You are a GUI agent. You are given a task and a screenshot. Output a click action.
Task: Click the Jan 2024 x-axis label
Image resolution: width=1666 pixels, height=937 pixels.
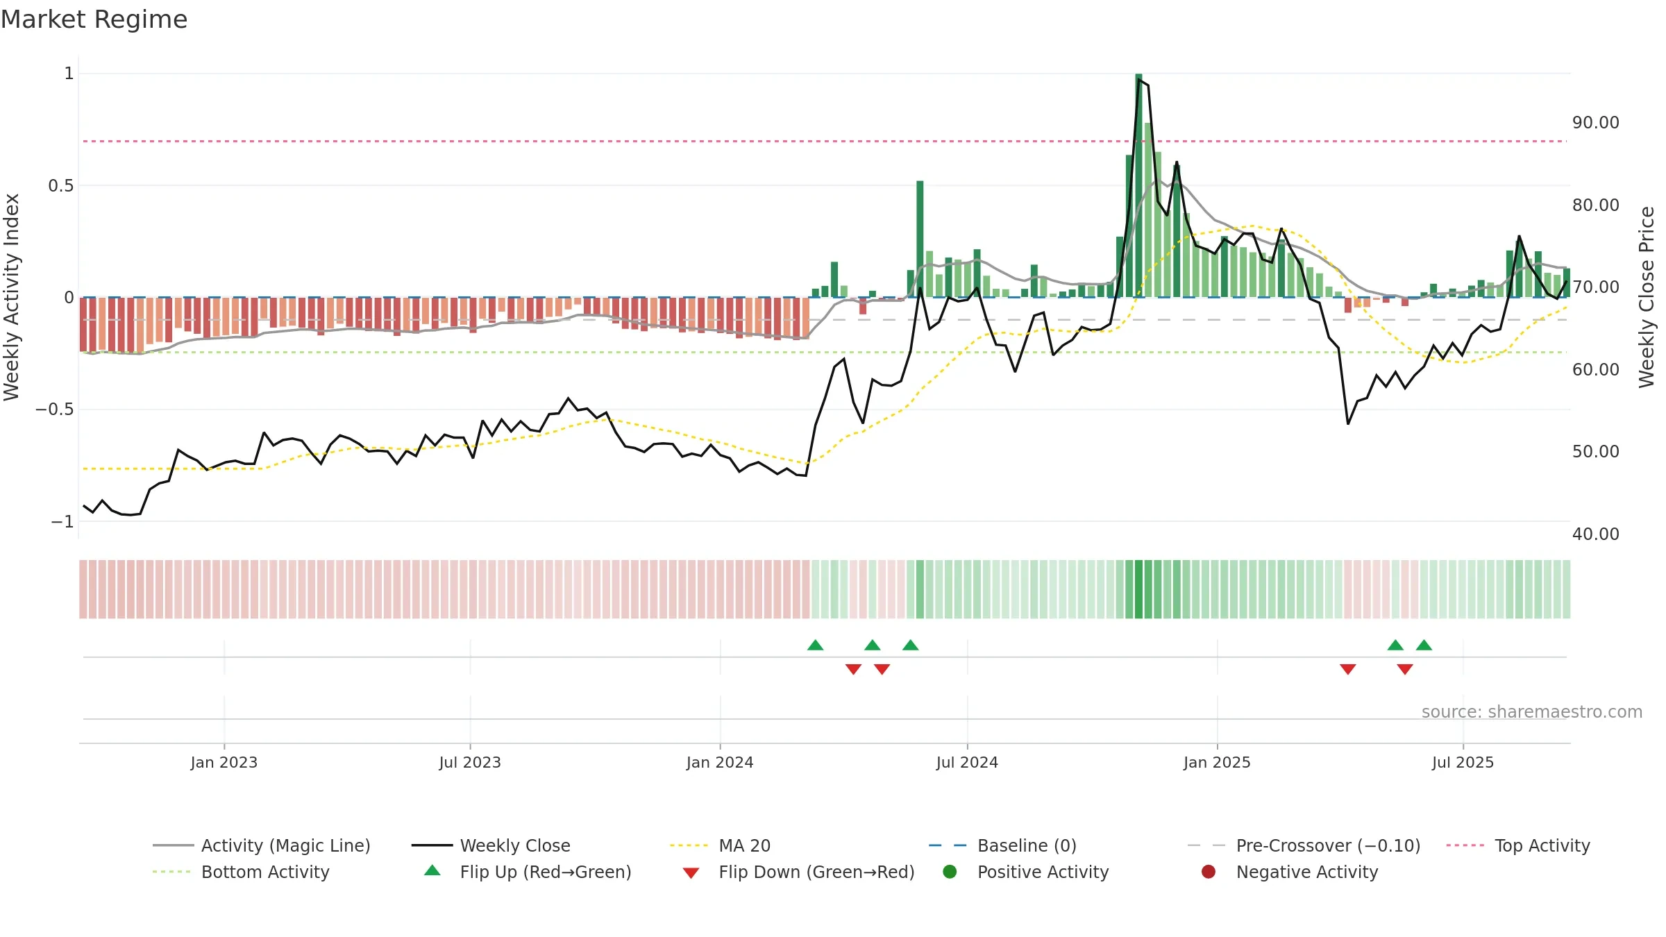click(x=720, y=762)
